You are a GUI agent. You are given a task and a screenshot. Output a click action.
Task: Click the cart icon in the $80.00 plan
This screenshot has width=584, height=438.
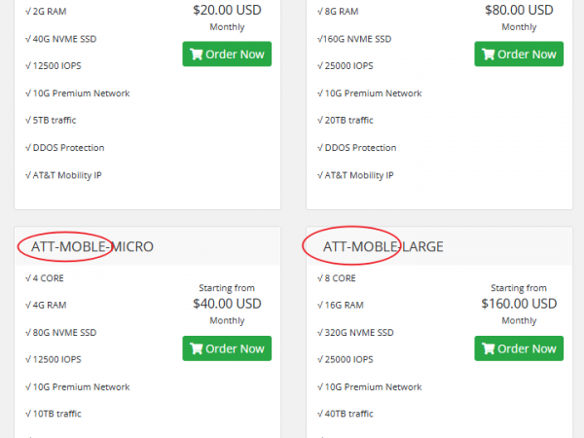coord(488,55)
